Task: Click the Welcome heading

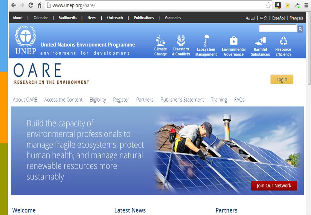Action: pyautogui.click(x=24, y=210)
